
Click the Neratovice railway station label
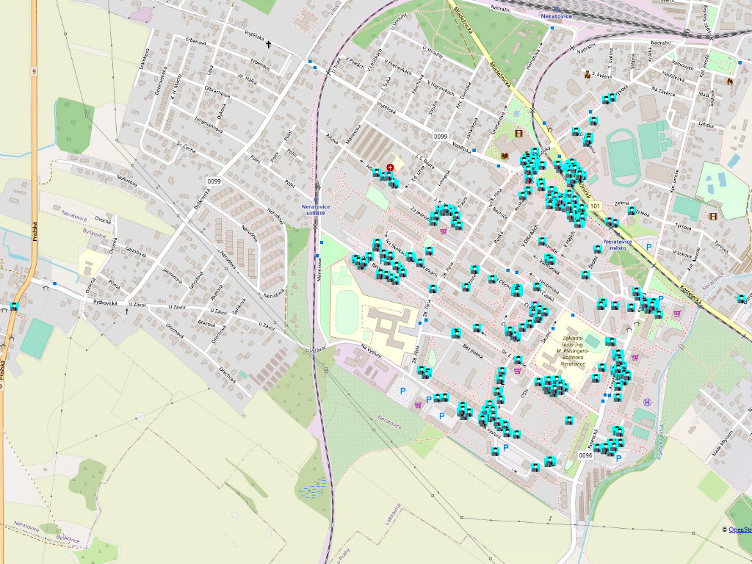click(x=557, y=16)
